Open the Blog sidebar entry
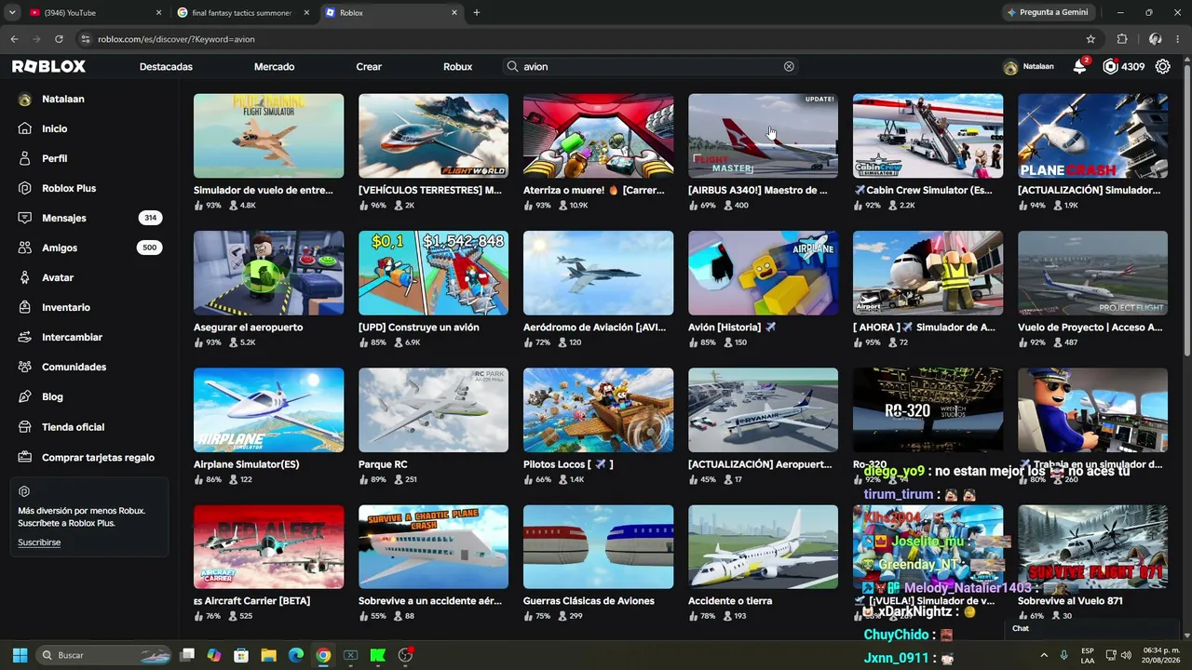Viewport: 1192px width, 670px height. click(52, 396)
